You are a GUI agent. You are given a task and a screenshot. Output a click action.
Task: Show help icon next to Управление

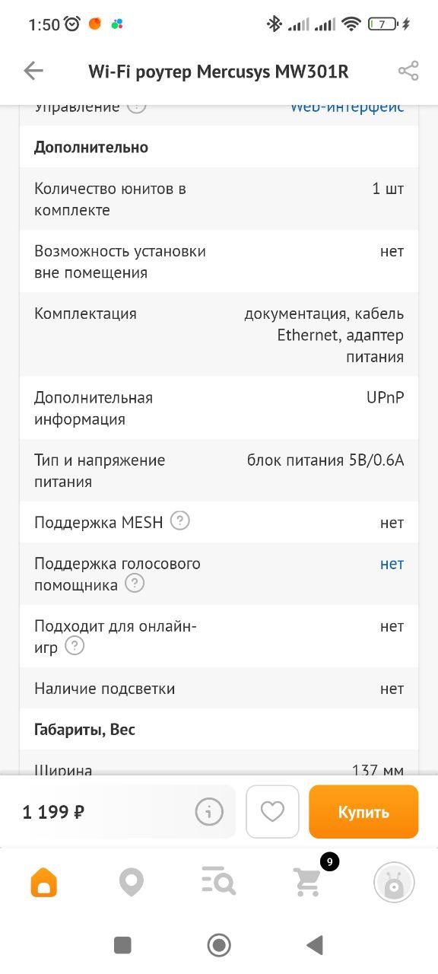[136, 107]
